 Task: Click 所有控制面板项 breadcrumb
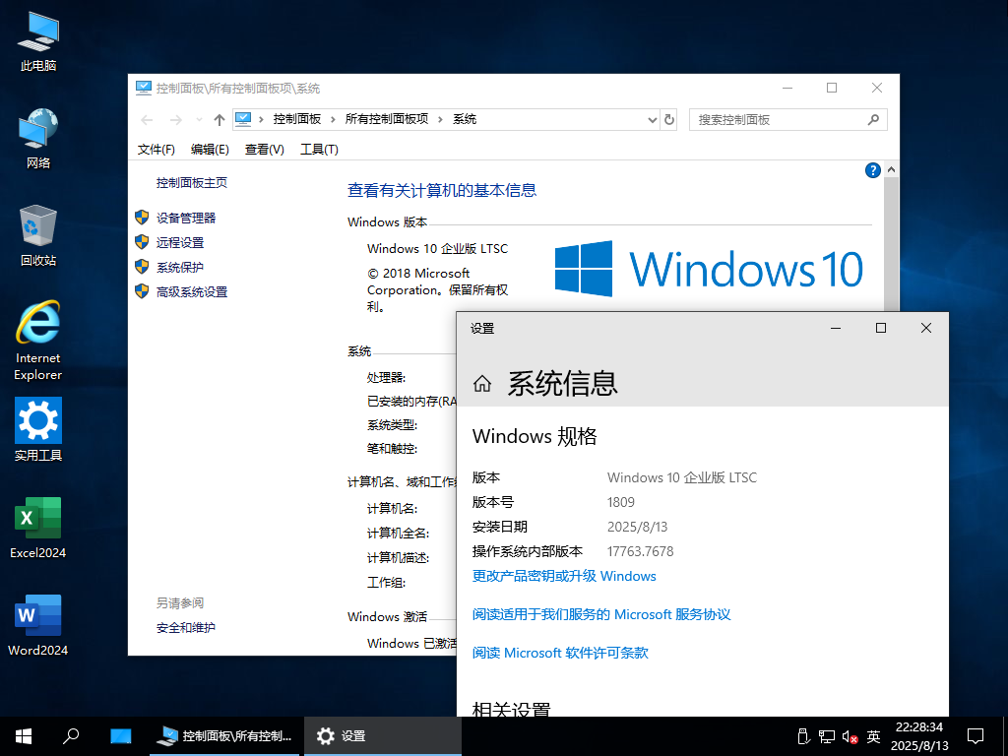point(386,119)
